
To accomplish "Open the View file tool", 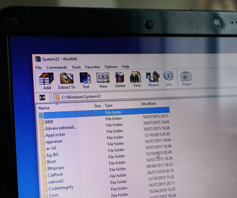I will point(103,80).
